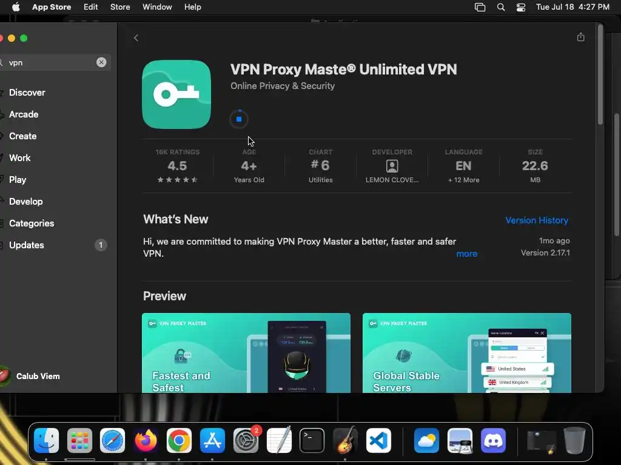
Task: Click the 4.5 star ratings summary
Action: (x=177, y=166)
